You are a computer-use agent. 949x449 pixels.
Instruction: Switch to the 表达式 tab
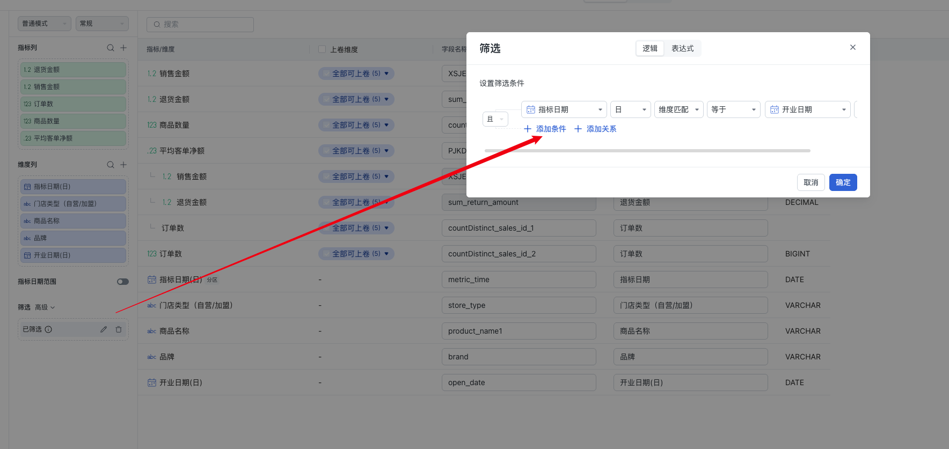coord(682,48)
